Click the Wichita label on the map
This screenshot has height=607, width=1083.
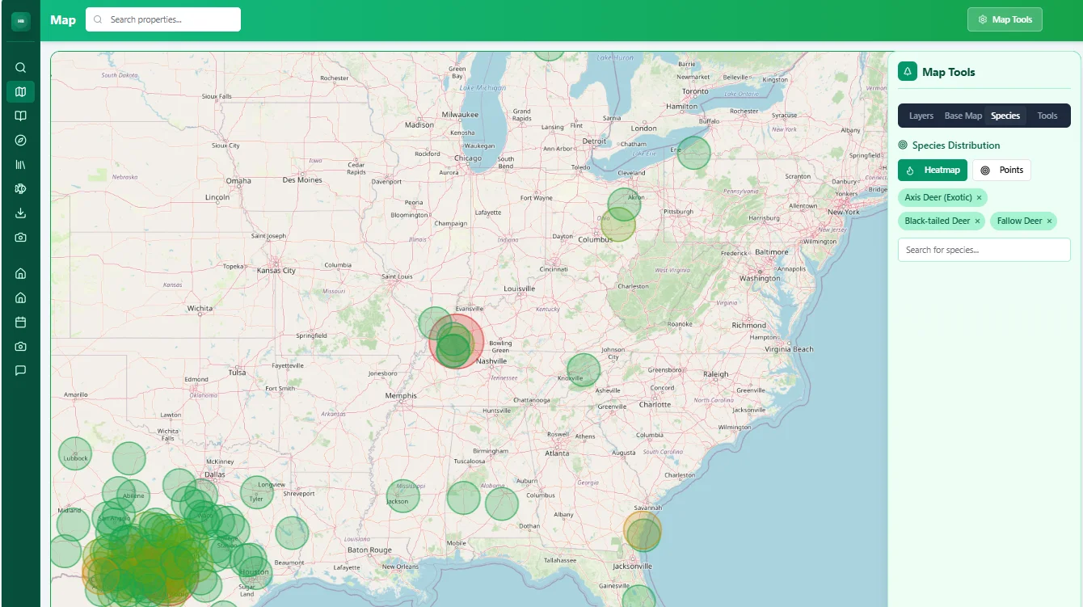coord(200,308)
